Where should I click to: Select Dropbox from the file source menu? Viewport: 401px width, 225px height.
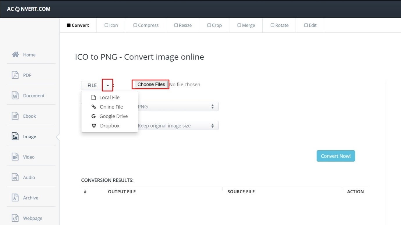point(110,126)
